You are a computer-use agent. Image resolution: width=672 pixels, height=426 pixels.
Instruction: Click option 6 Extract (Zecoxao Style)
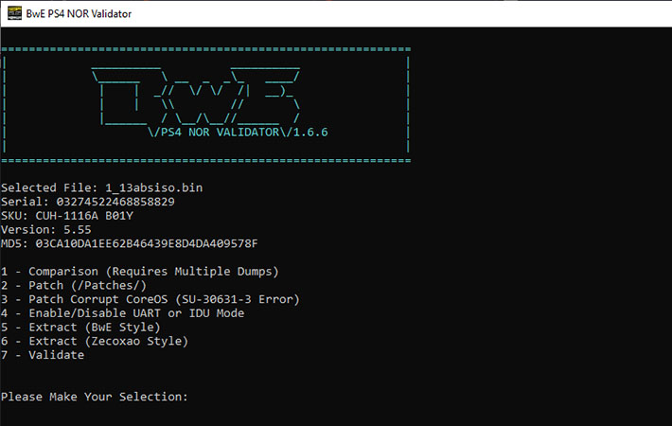click(95, 341)
